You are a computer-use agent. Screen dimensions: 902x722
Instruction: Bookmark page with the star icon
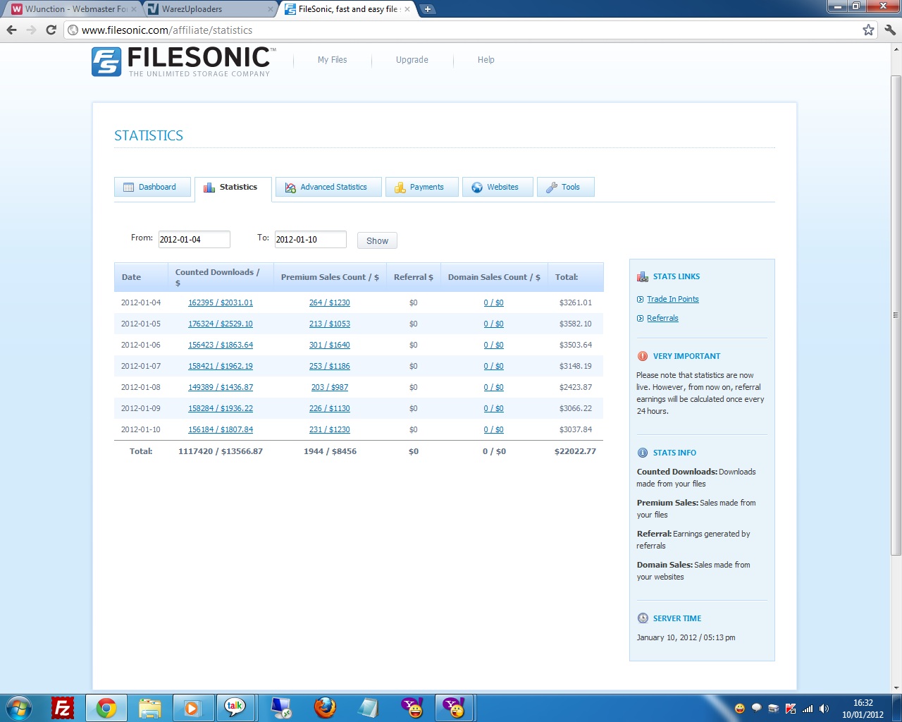[868, 30]
